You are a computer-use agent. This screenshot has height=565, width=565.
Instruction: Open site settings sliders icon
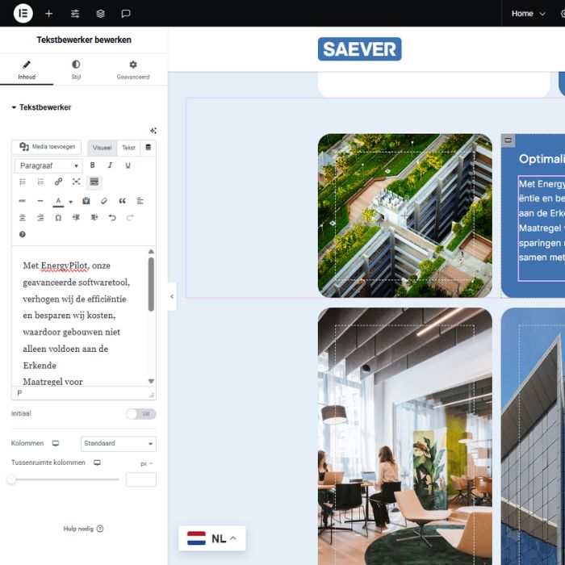click(x=75, y=14)
